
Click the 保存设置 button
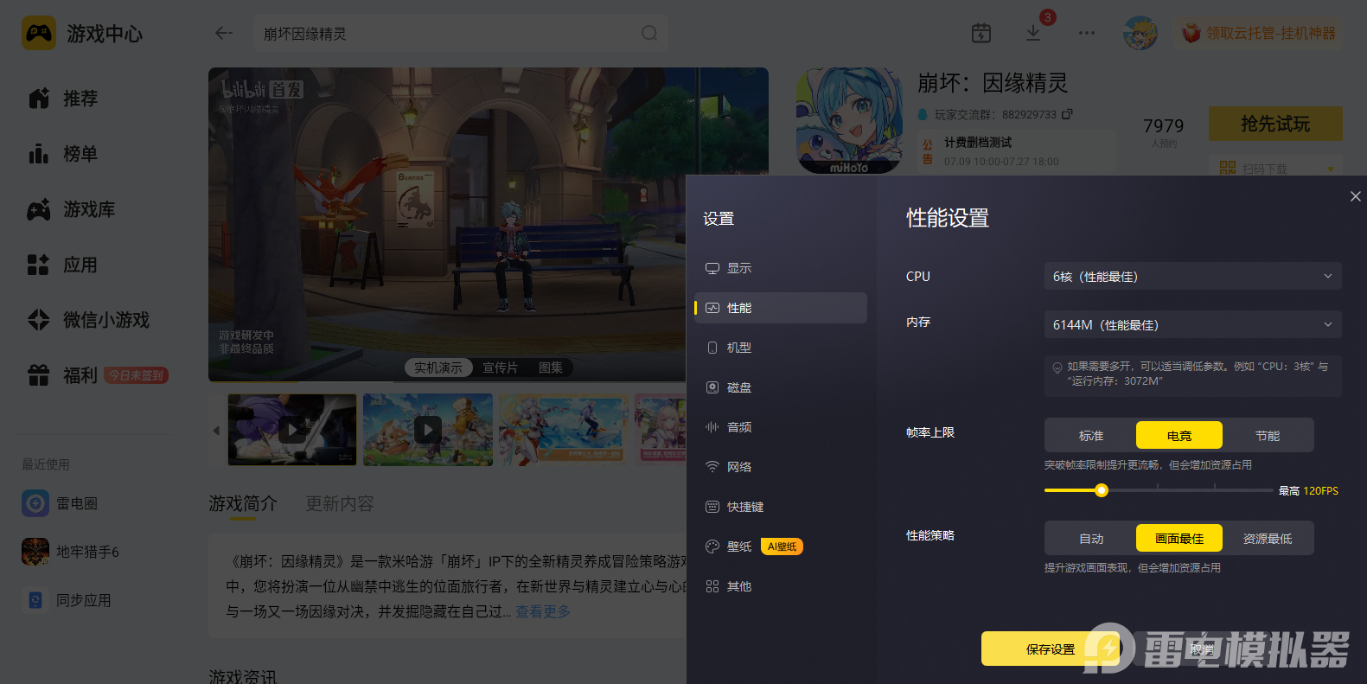pyautogui.click(x=1051, y=649)
